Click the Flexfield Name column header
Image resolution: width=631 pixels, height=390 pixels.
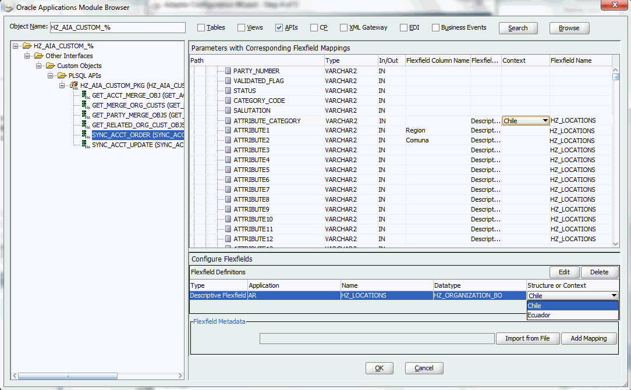pyautogui.click(x=581, y=60)
